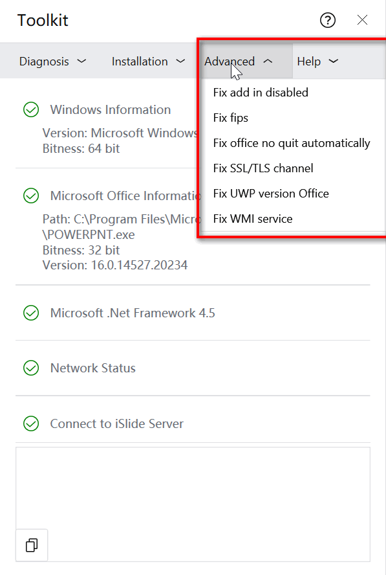Click the help question mark icon

point(327,20)
